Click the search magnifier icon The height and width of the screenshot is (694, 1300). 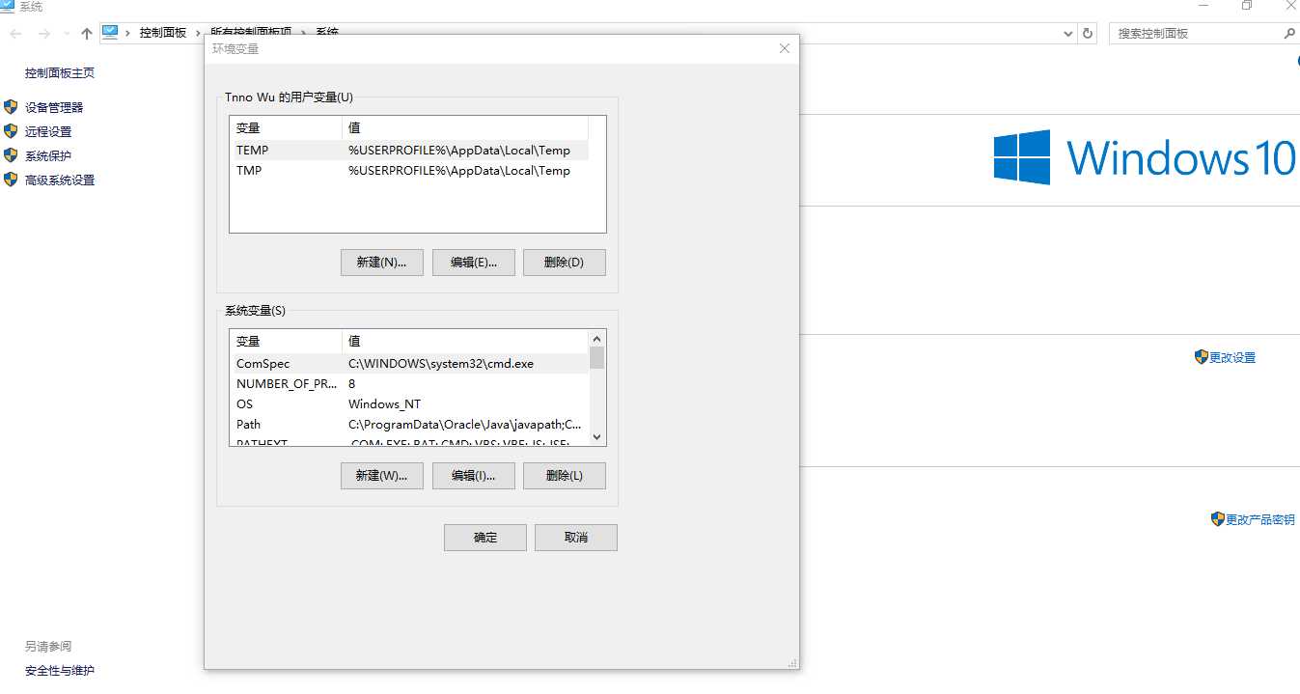(x=1289, y=33)
